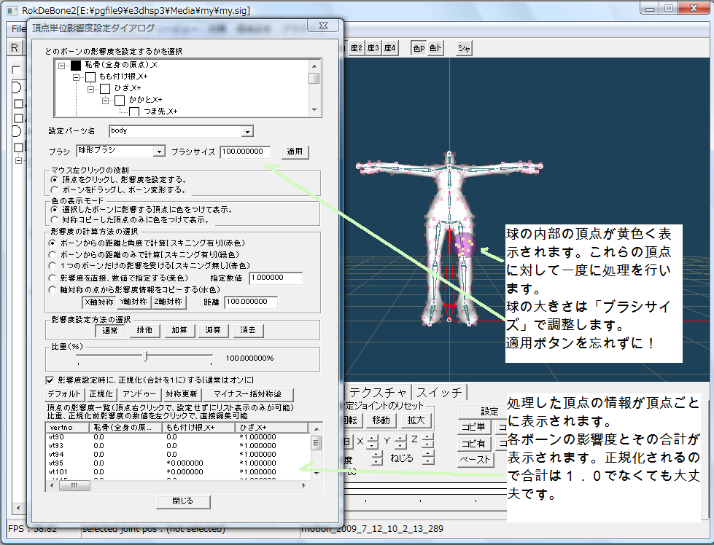Collapse the 恥骨(全身の原点)_X+ tree node
This screenshot has width=714, height=545.
[61, 66]
